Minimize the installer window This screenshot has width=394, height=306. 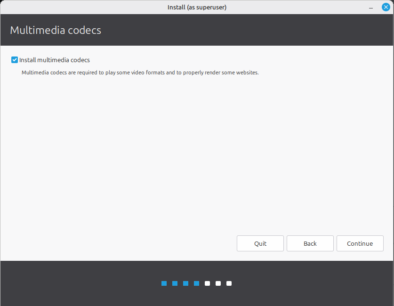pos(372,7)
